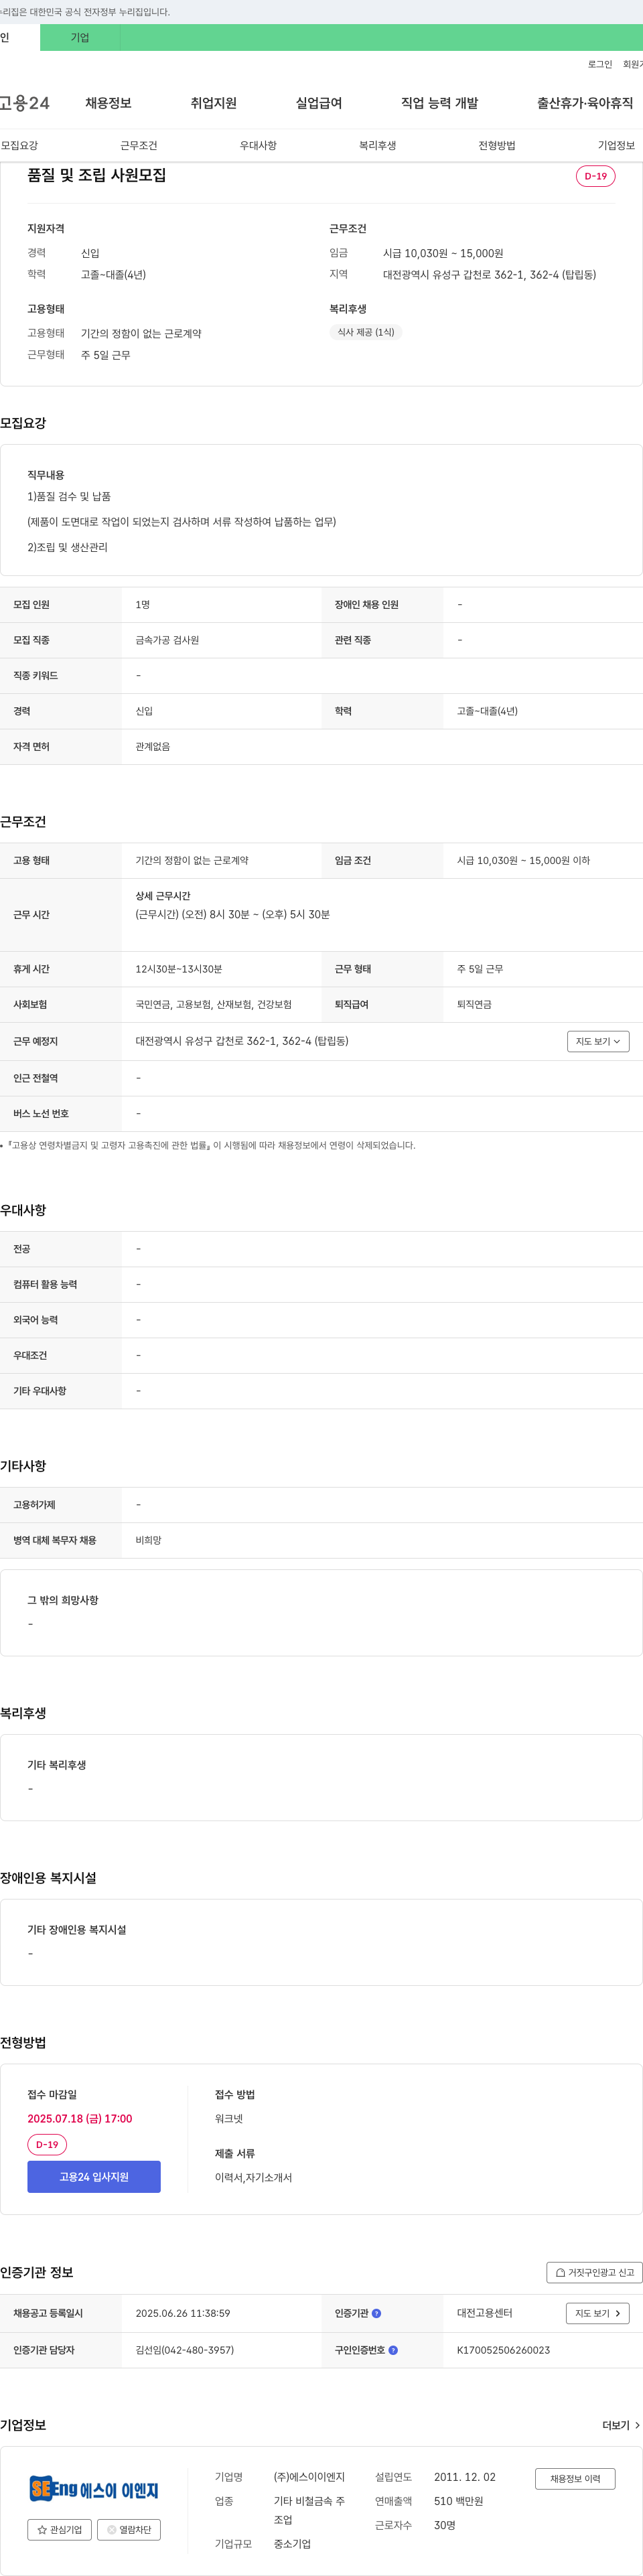Click the 열람차단 block button
This screenshot has height=2576, width=643.
(x=129, y=2529)
